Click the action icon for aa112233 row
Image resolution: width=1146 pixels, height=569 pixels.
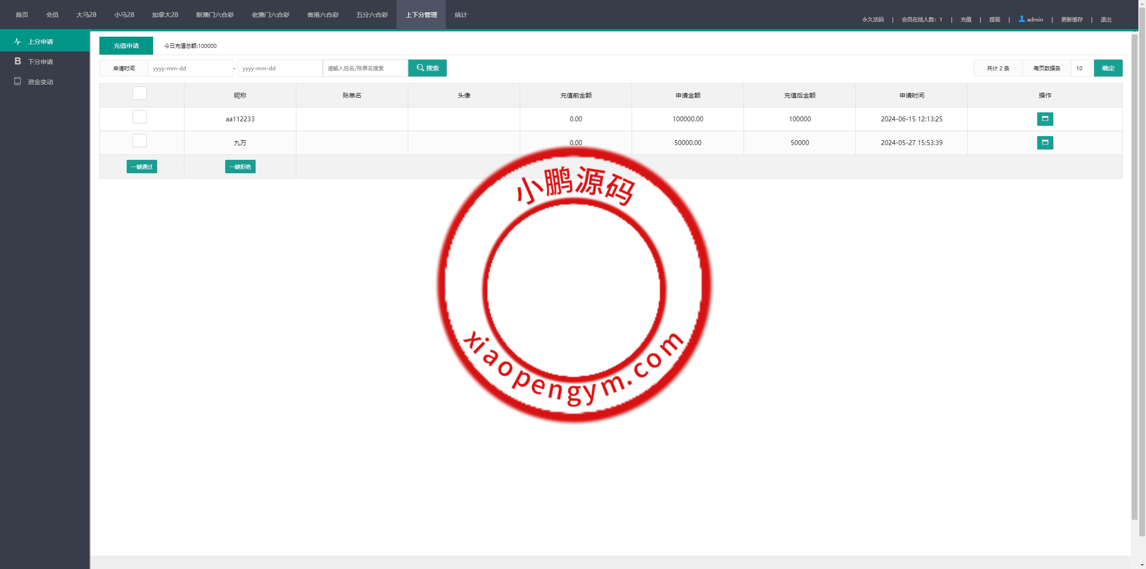[x=1045, y=119]
